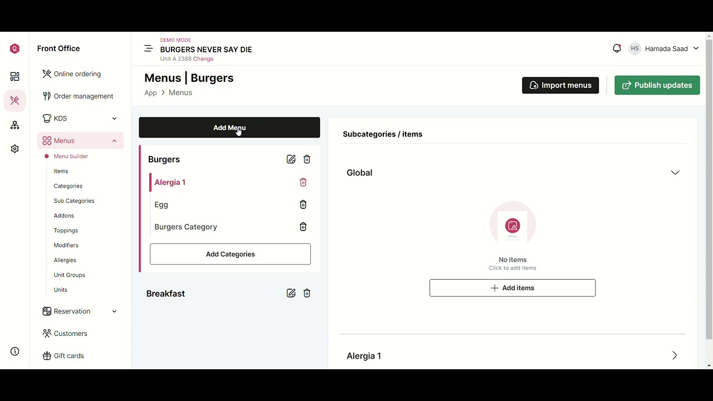Select the Breakfast menu
713x401 pixels.
click(x=165, y=294)
